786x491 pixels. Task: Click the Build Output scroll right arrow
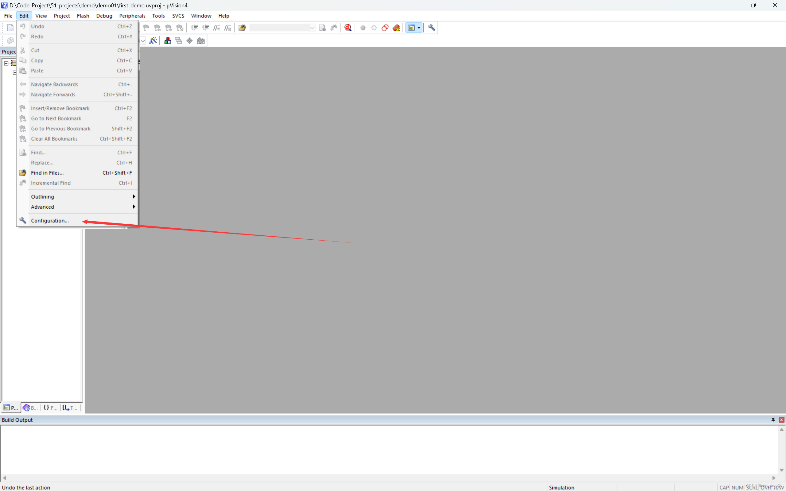[774, 478]
